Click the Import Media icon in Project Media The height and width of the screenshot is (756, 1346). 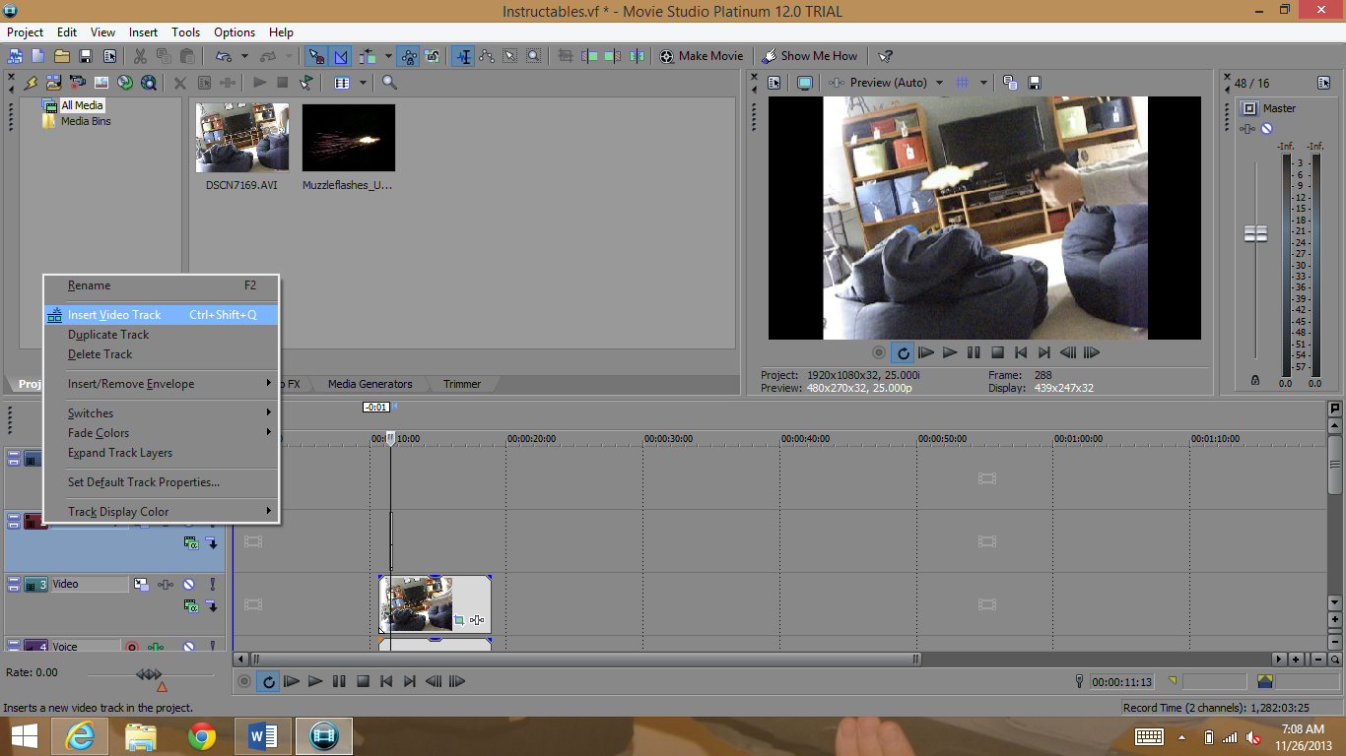53,83
